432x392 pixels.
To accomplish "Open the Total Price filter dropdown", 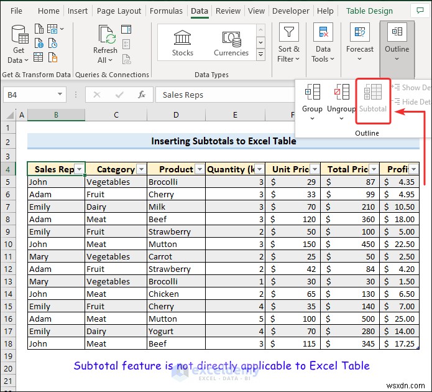I will [374, 169].
